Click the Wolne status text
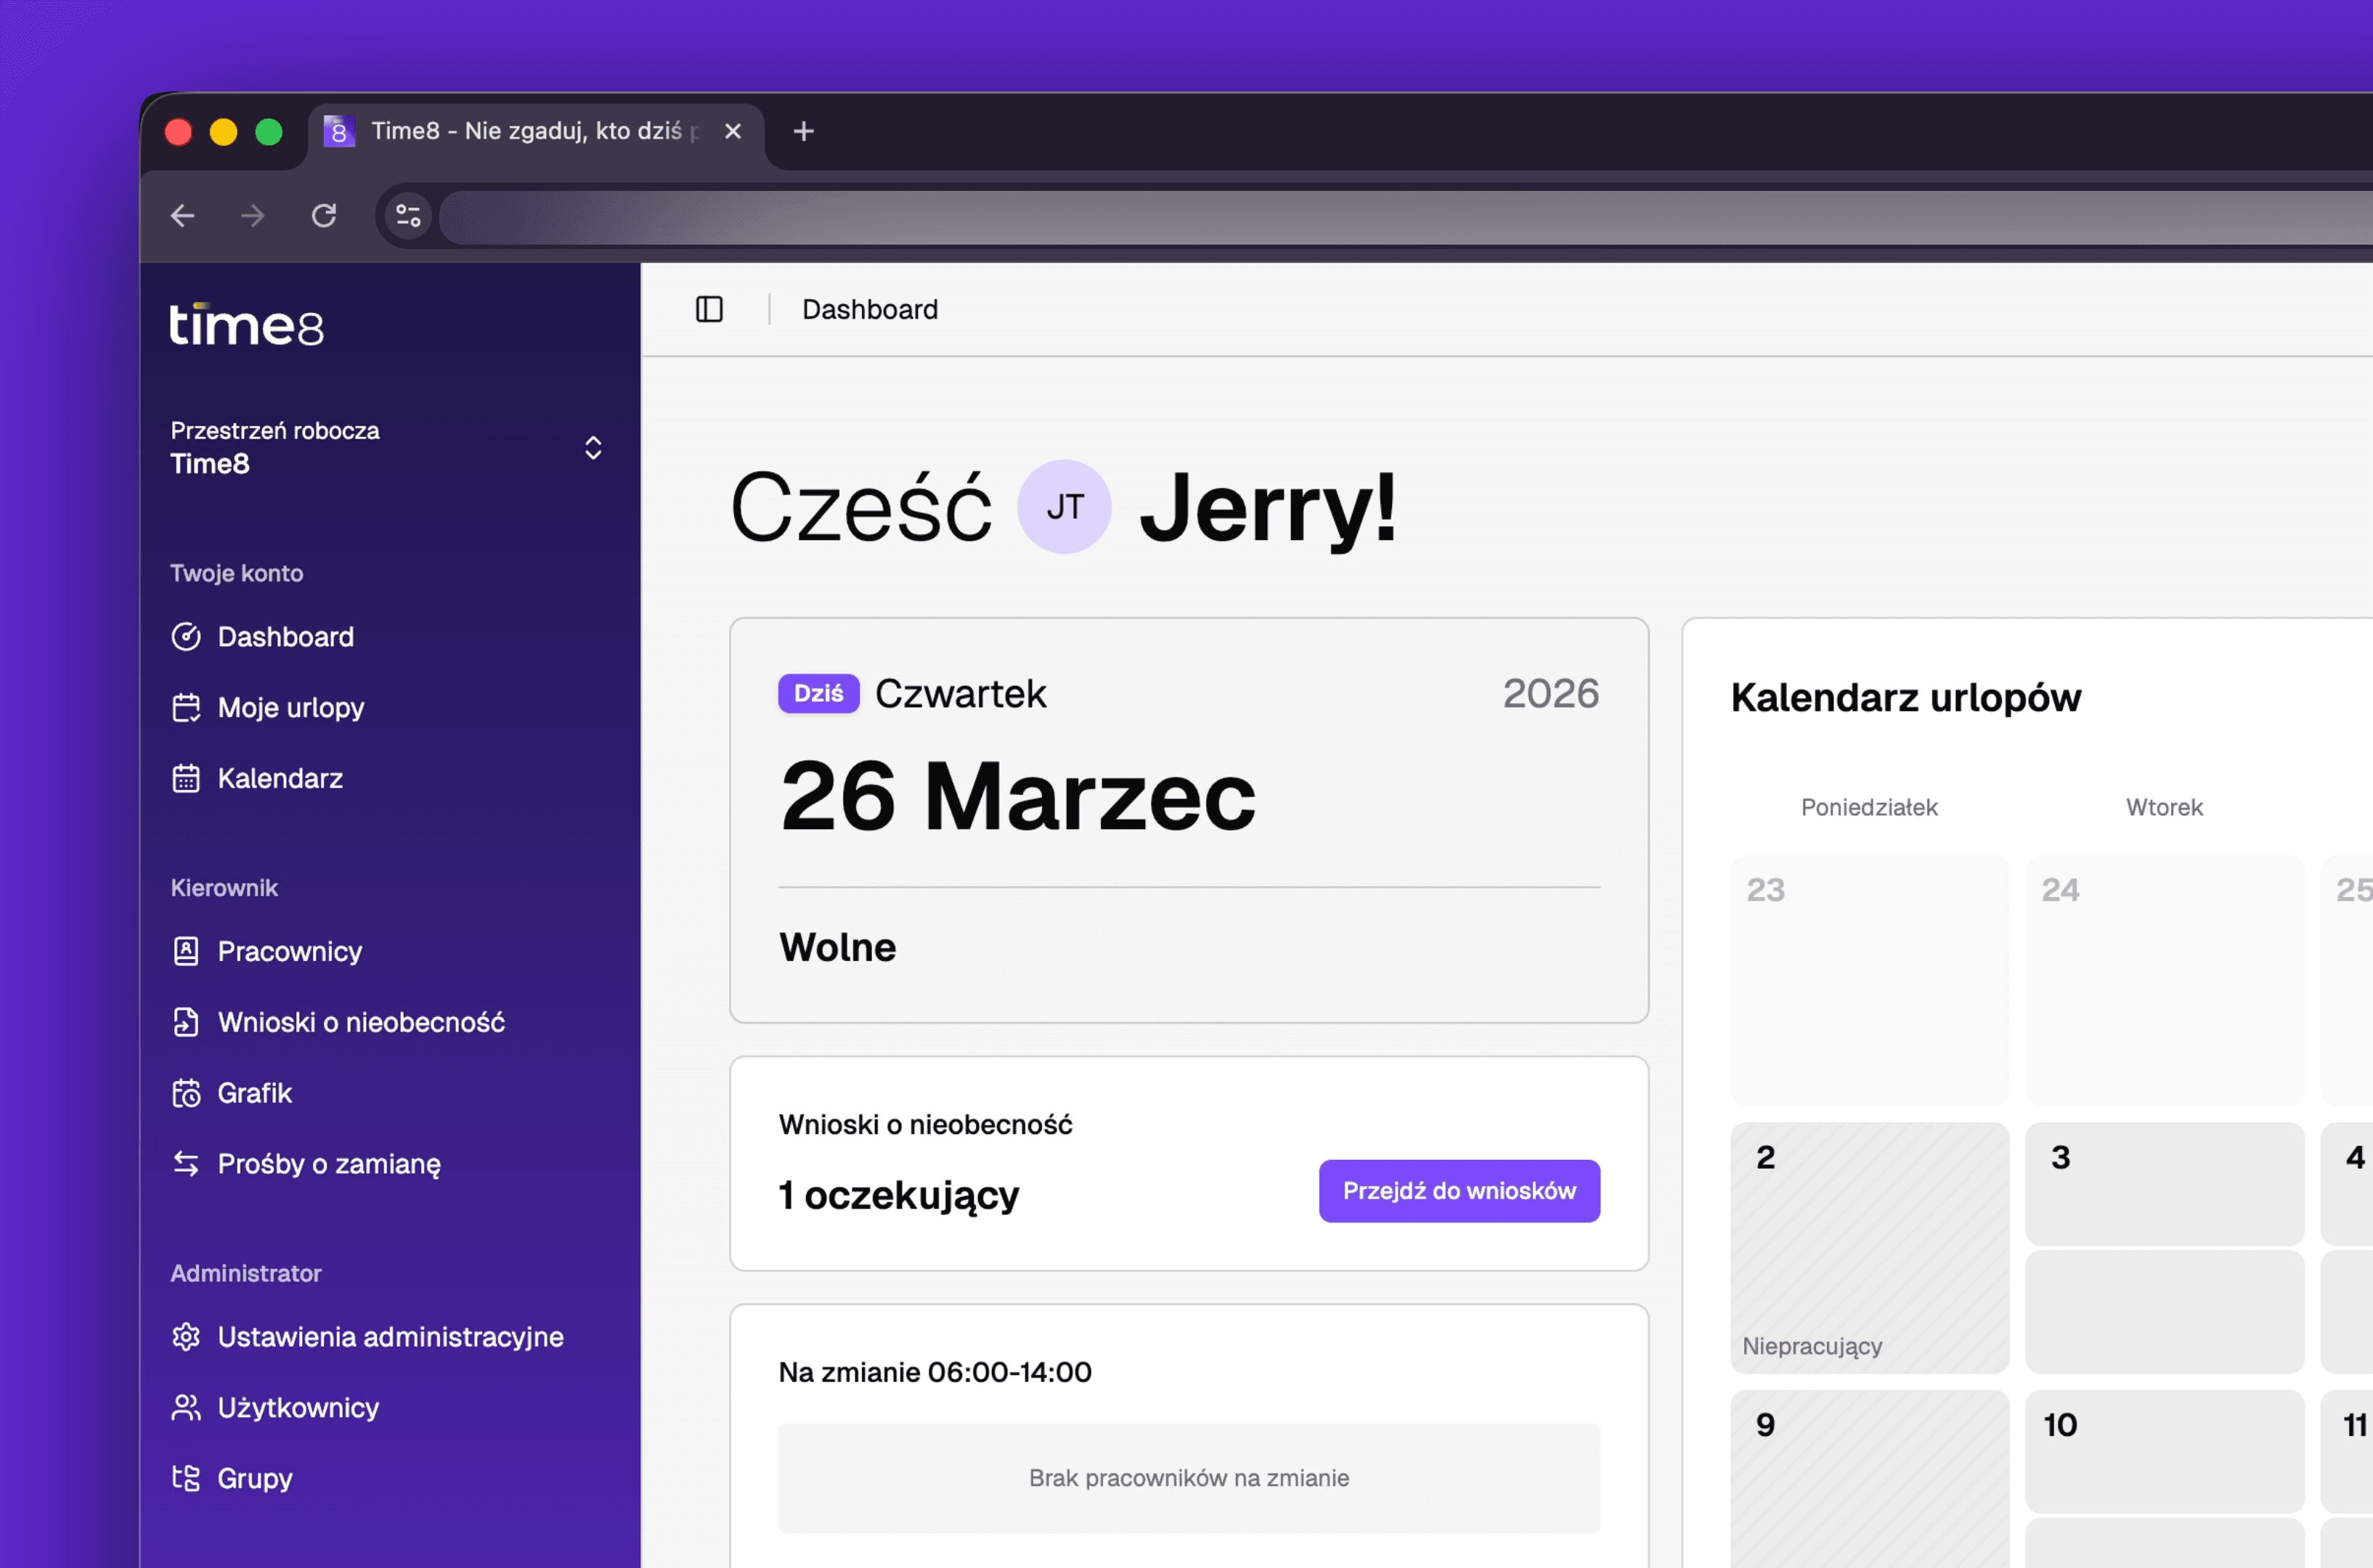The width and height of the screenshot is (2373, 1568). 837,947
